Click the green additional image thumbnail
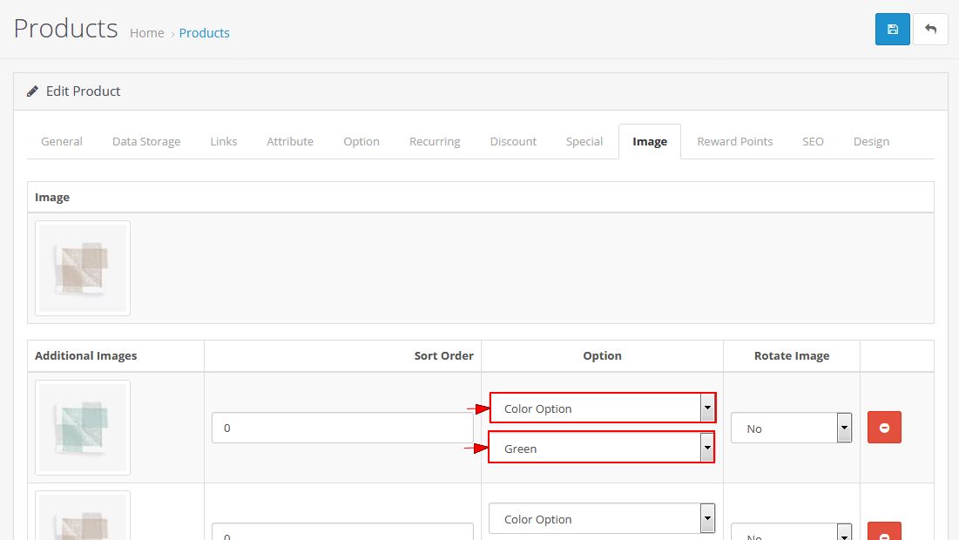 click(83, 428)
